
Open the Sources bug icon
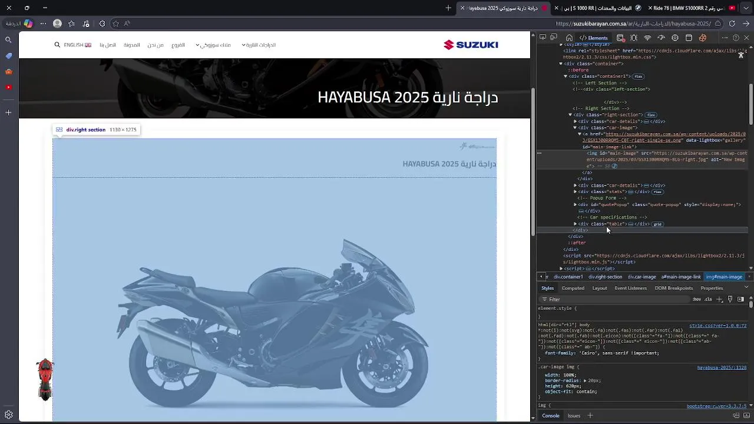(634, 38)
